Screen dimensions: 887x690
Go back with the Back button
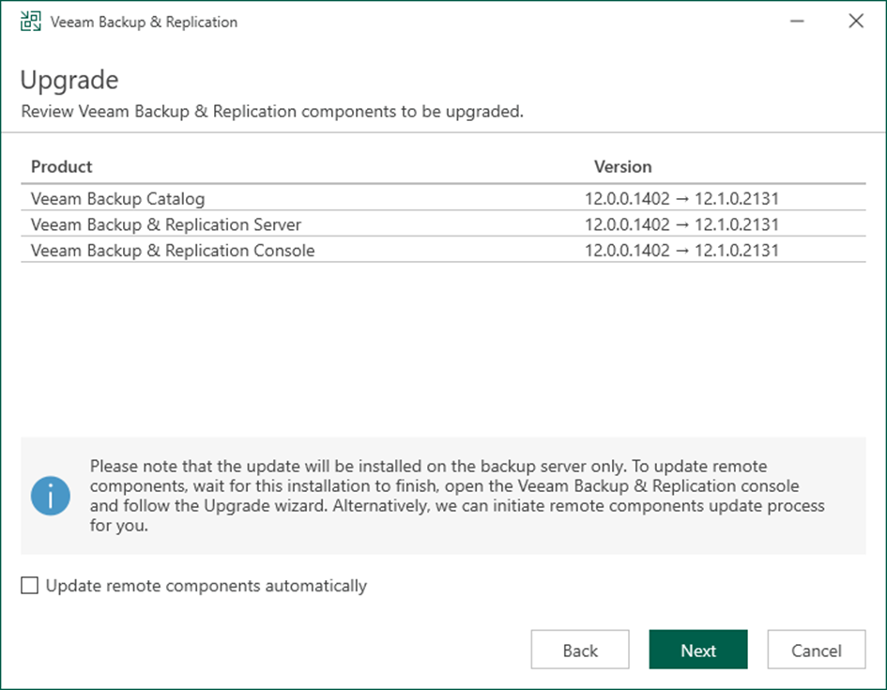(x=579, y=651)
